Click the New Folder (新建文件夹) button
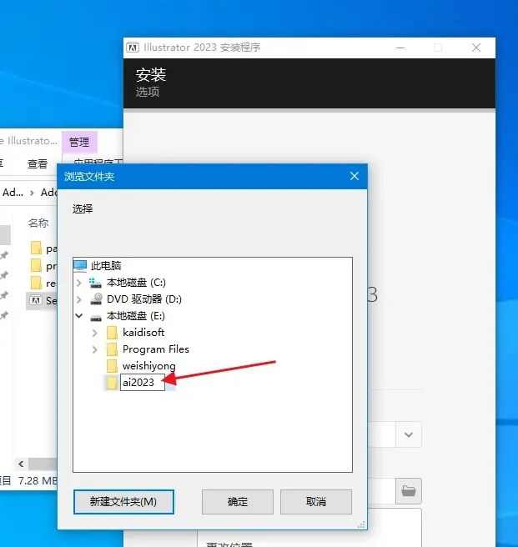The width and height of the screenshot is (518, 547). (123, 502)
